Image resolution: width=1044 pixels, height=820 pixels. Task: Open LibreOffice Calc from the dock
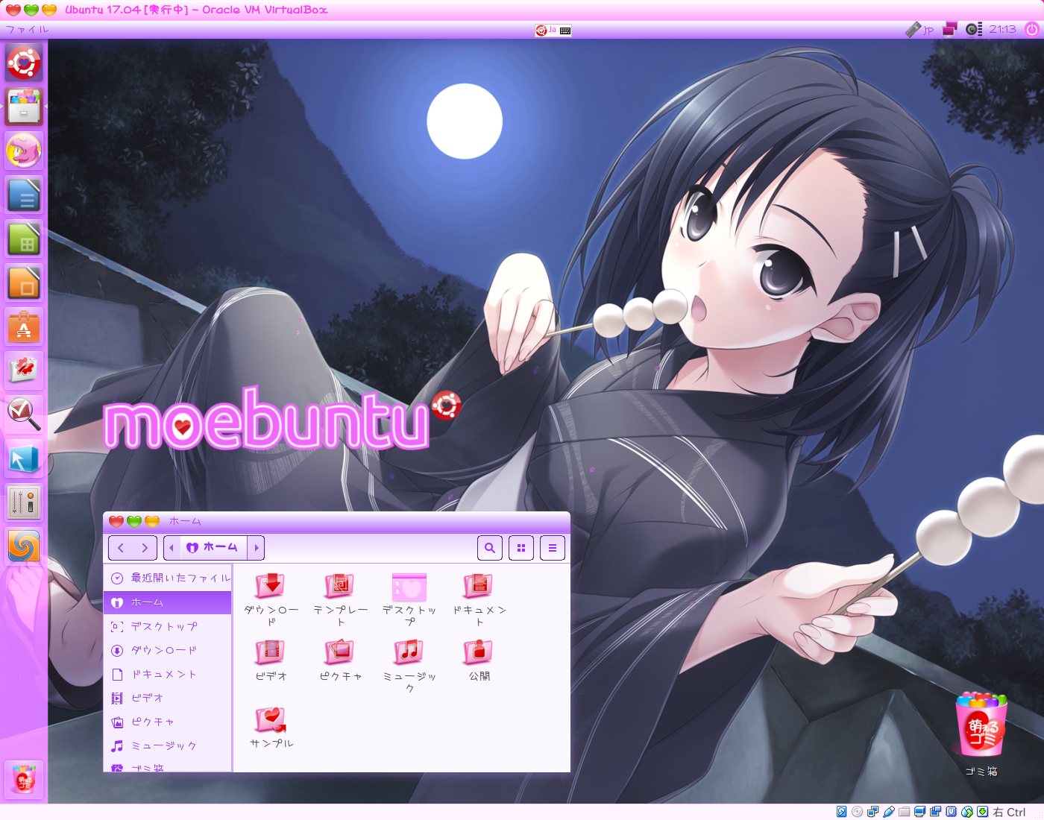(x=24, y=238)
